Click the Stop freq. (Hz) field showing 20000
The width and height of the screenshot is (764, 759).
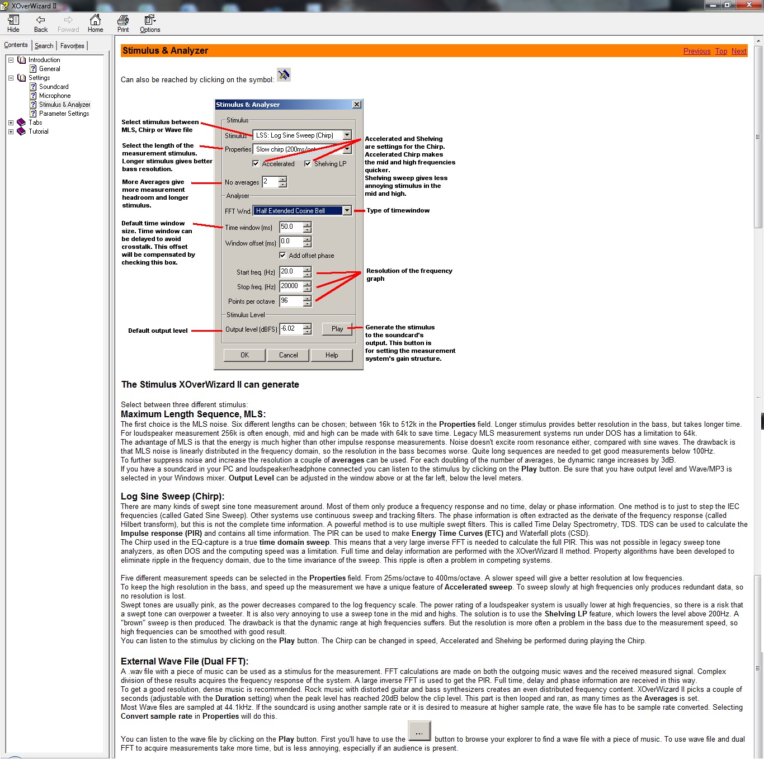pyautogui.click(x=291, y=286)
